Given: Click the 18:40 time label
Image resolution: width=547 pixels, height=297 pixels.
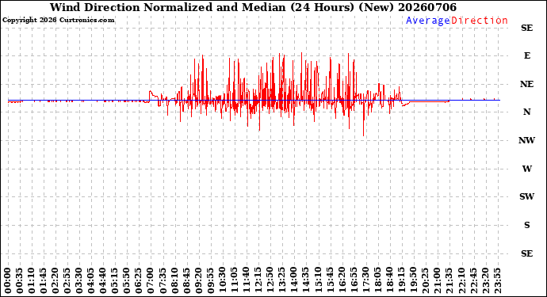Looking at the screenshot, I should 390,281.
